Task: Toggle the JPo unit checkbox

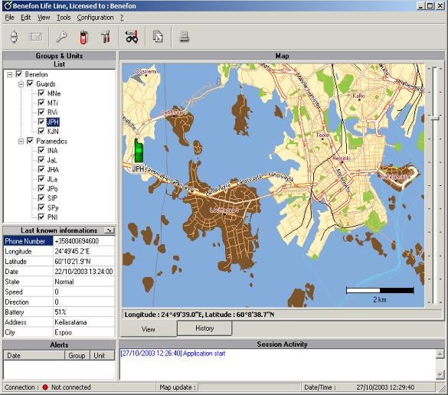Action: click(x=41, y=188)
